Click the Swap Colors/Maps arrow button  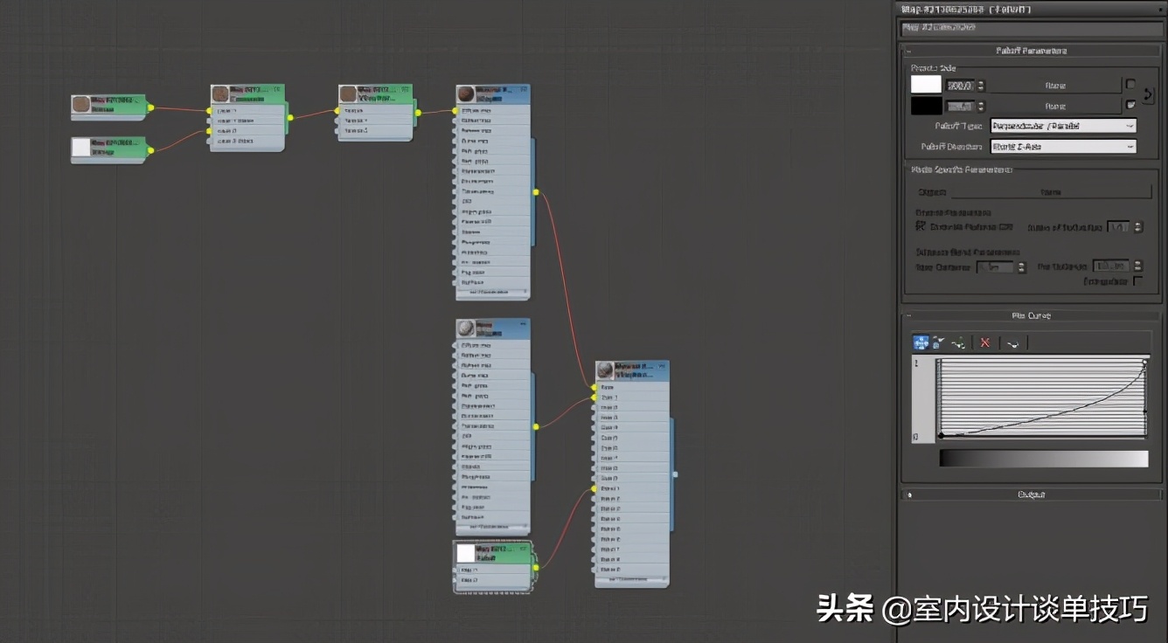pos(1149,95)
